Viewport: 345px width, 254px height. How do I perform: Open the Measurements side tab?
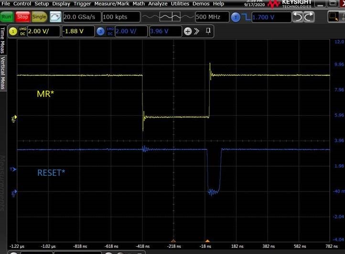[x=3, y=183]
